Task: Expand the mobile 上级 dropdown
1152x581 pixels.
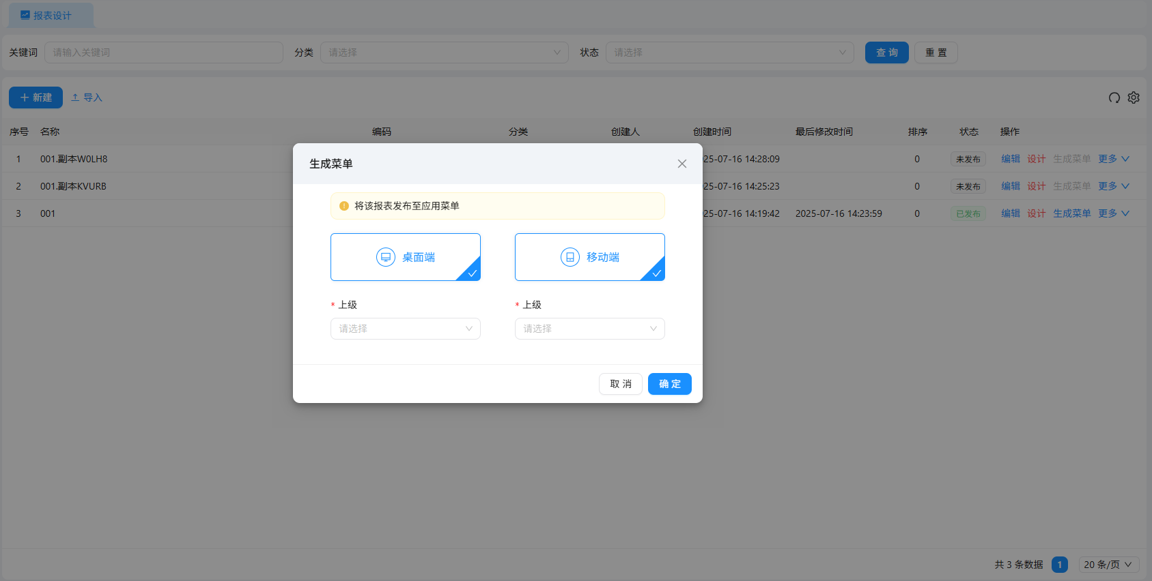Action: click(589, 329)
